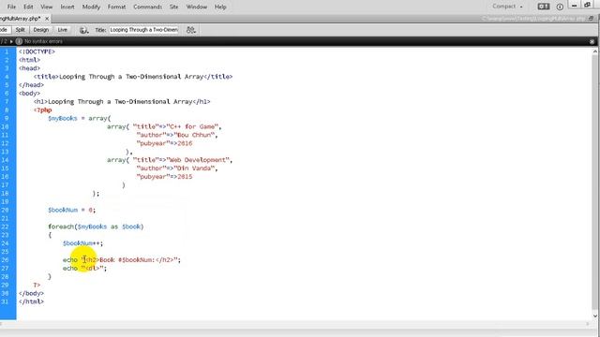
Task: Click the circled info icon at top right
Action: [x=560, y=7]
